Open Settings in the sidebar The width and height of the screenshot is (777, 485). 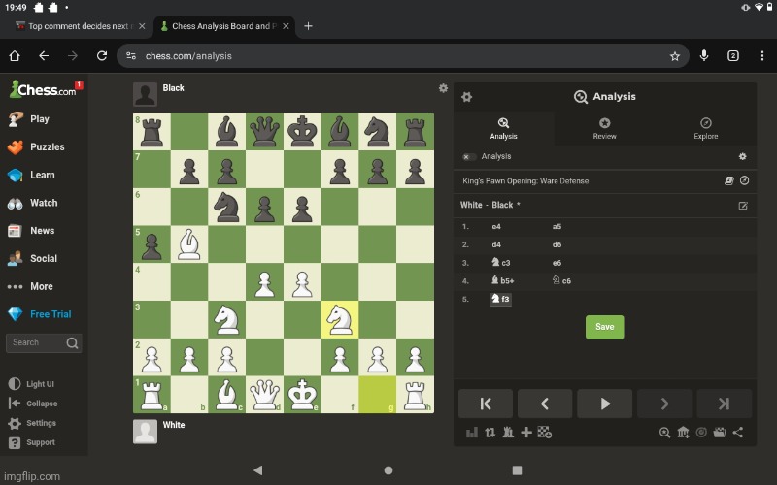click(x=32, y=423)
